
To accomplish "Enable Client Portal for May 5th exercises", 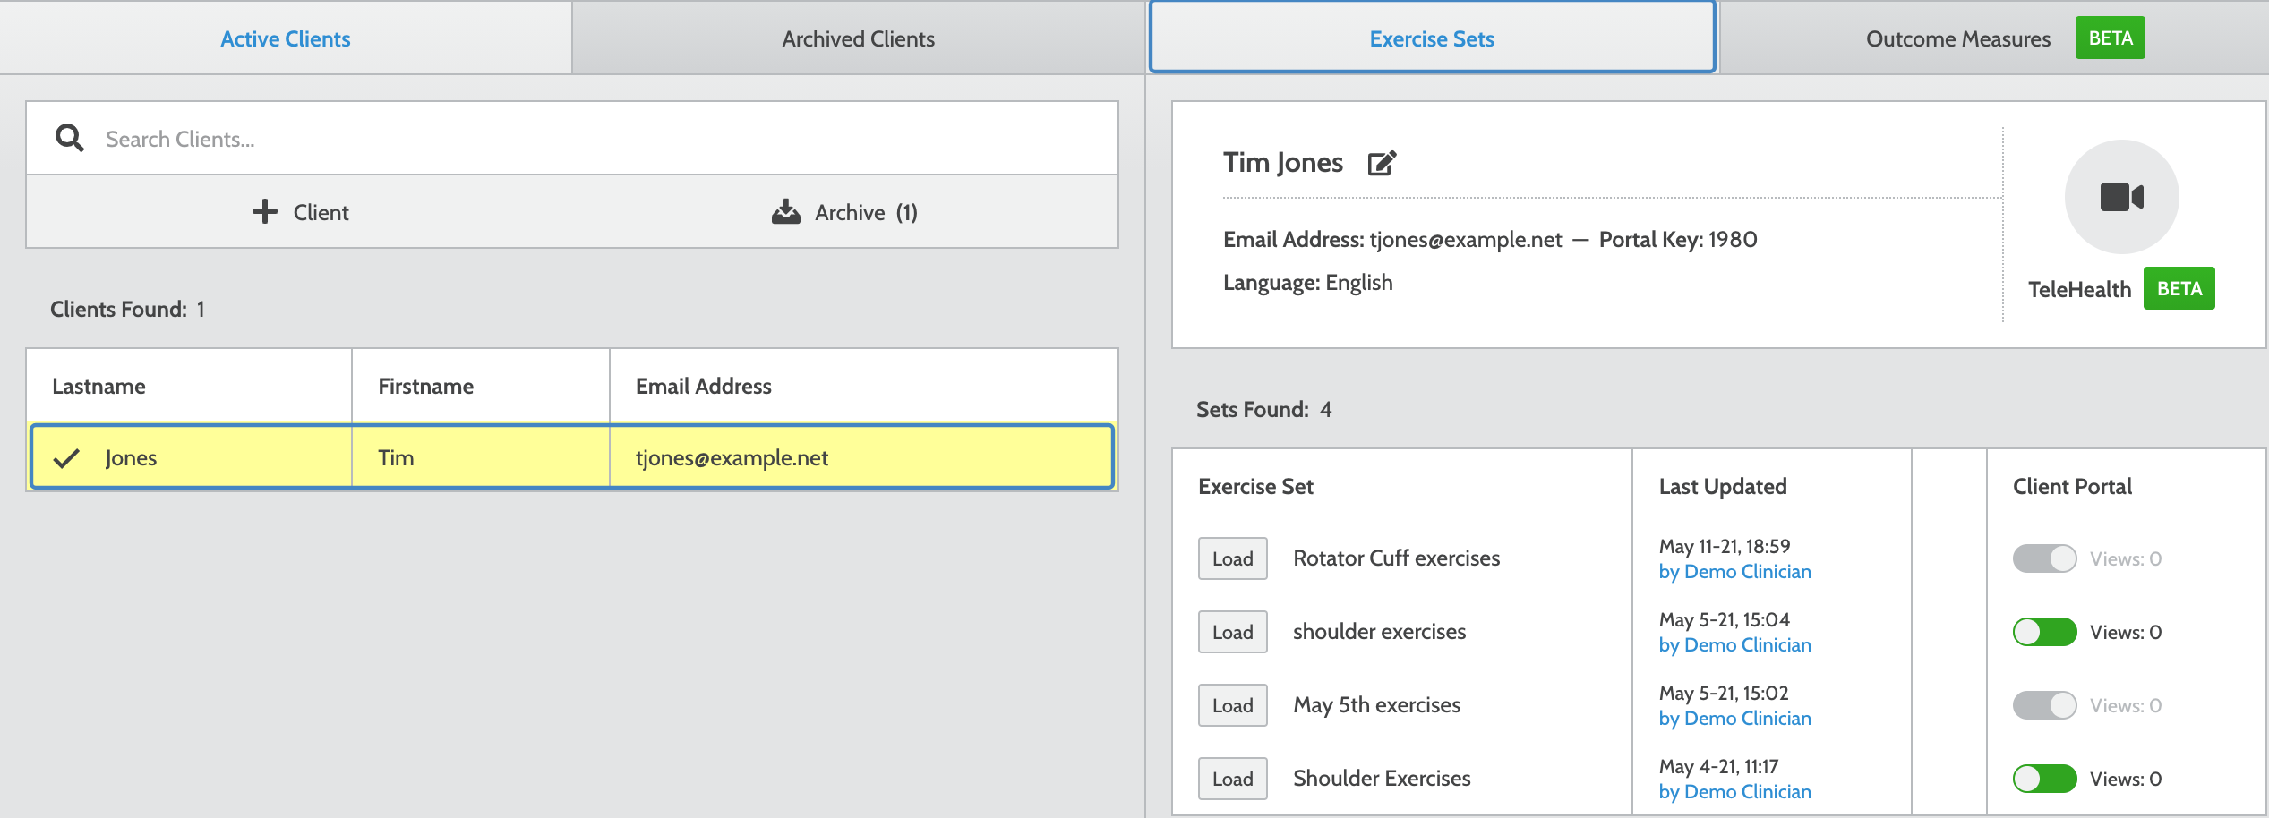I will click(2046, 704).
